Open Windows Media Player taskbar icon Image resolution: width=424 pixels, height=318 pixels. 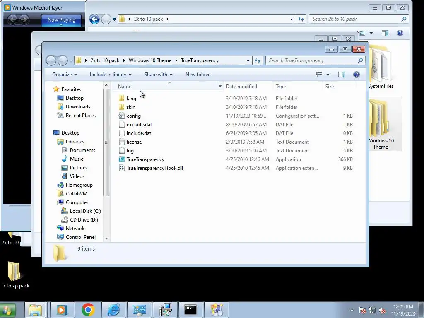coord(62,310)
